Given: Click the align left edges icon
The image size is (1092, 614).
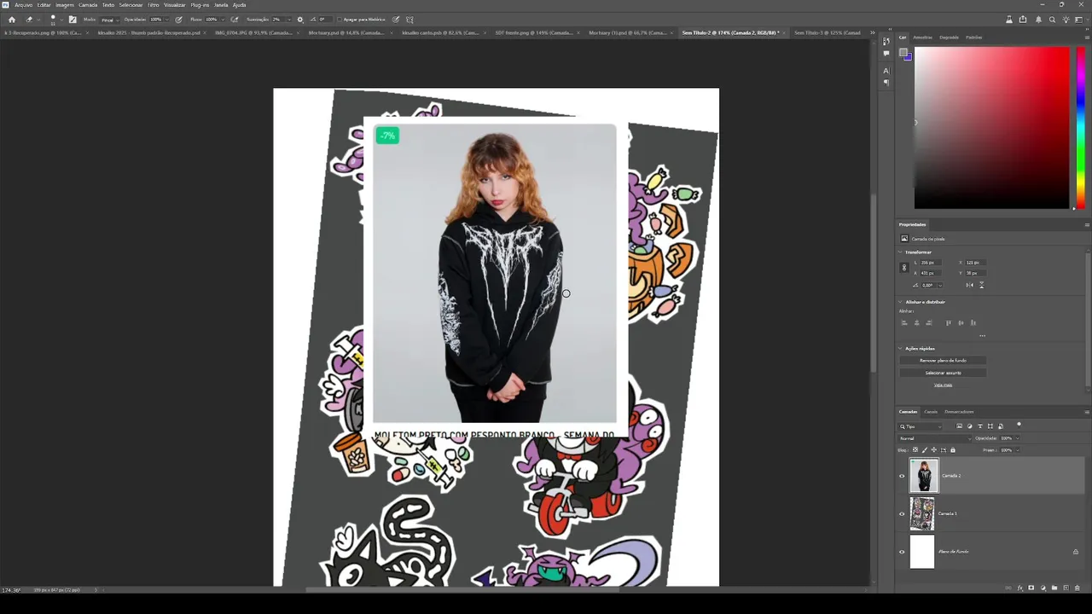Looking at the screenshot, I should (x=904, y=322).
